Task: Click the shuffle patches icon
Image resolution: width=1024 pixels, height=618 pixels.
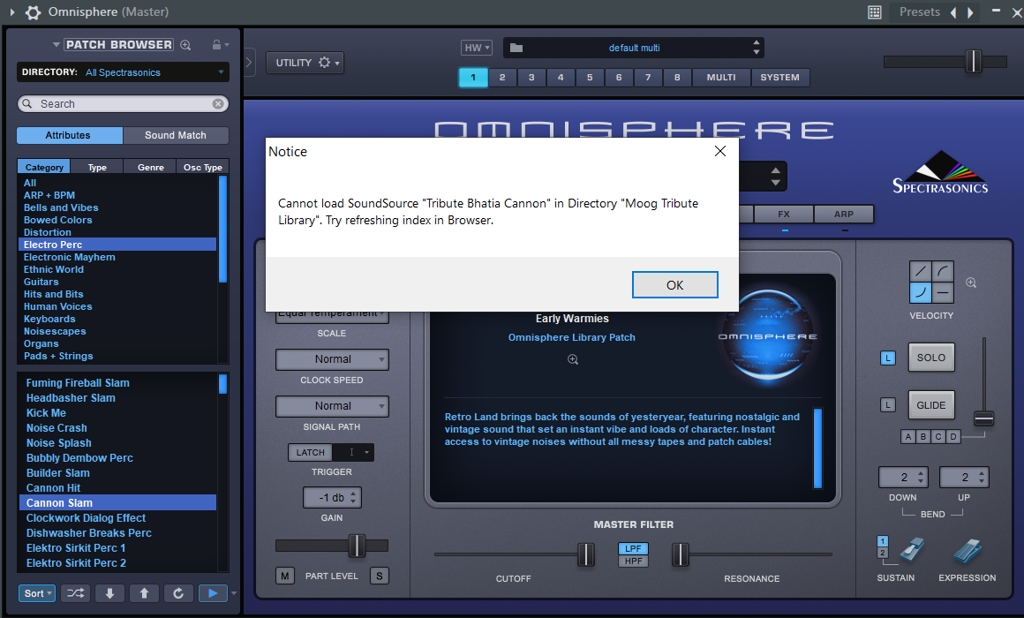Action: (75, 593)
